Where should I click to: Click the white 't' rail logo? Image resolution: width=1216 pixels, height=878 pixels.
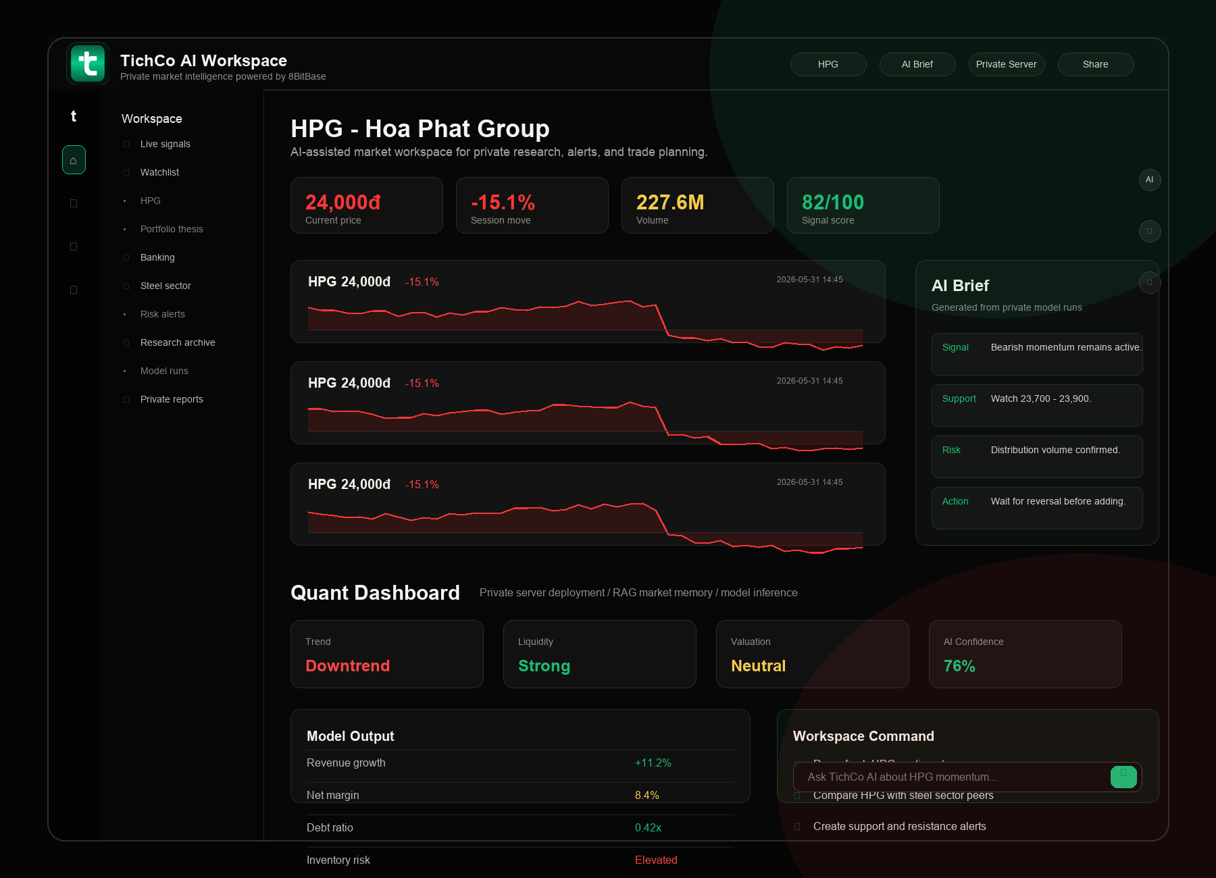74,116
